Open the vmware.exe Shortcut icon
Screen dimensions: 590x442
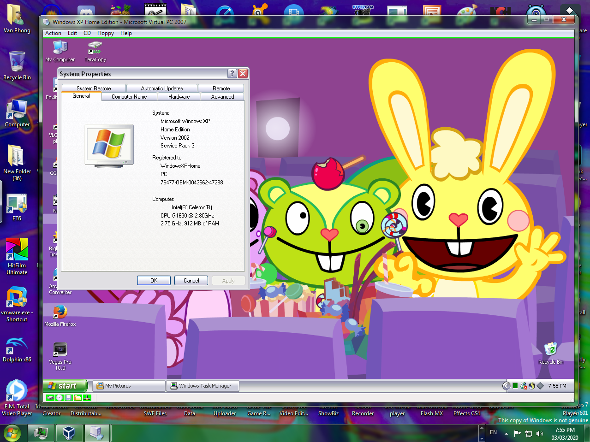click(17, 304)
